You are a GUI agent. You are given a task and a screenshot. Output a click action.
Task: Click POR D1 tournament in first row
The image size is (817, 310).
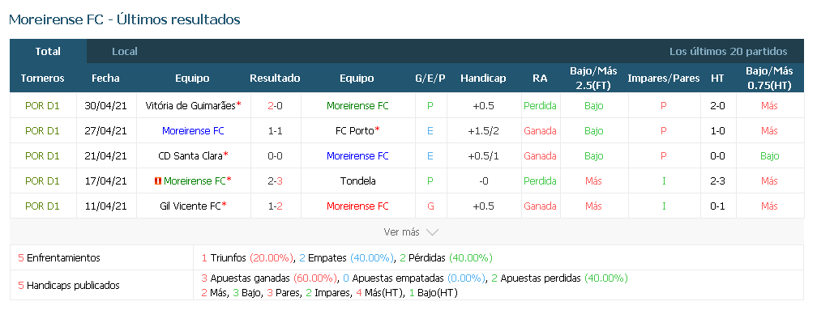[x=43, y=105]
